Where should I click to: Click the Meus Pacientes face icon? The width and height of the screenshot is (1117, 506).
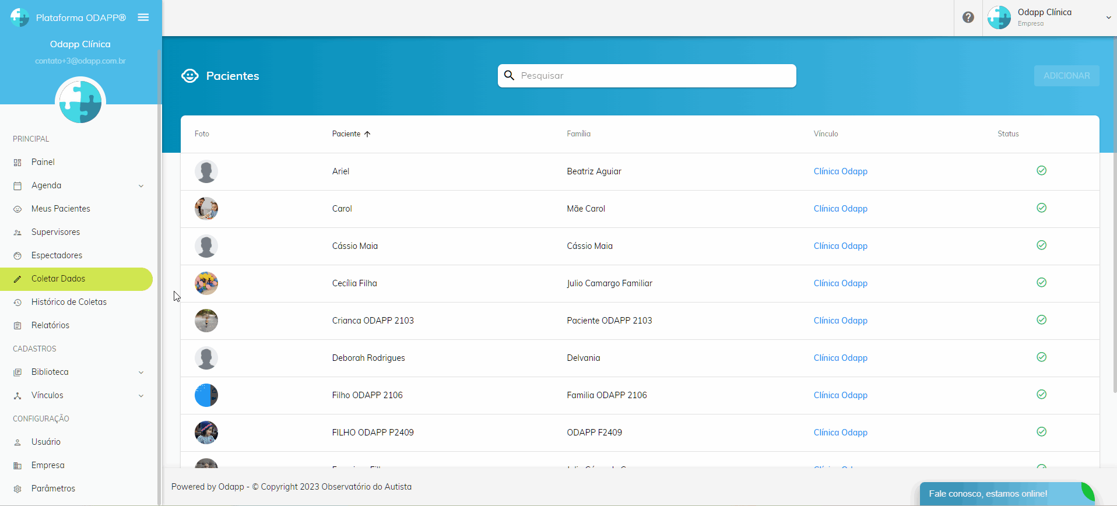point(17,209)
